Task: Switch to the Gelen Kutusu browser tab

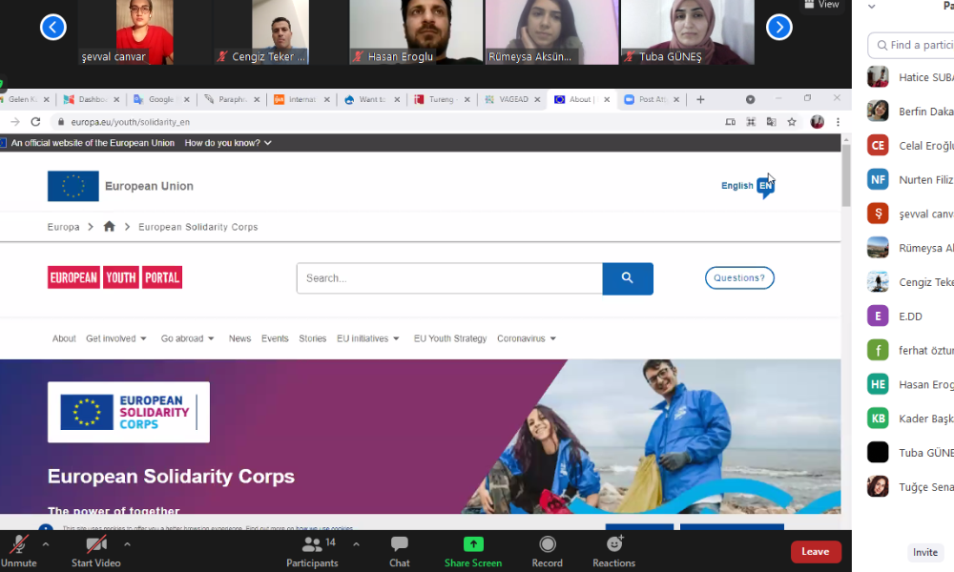Action: (22, 100)
